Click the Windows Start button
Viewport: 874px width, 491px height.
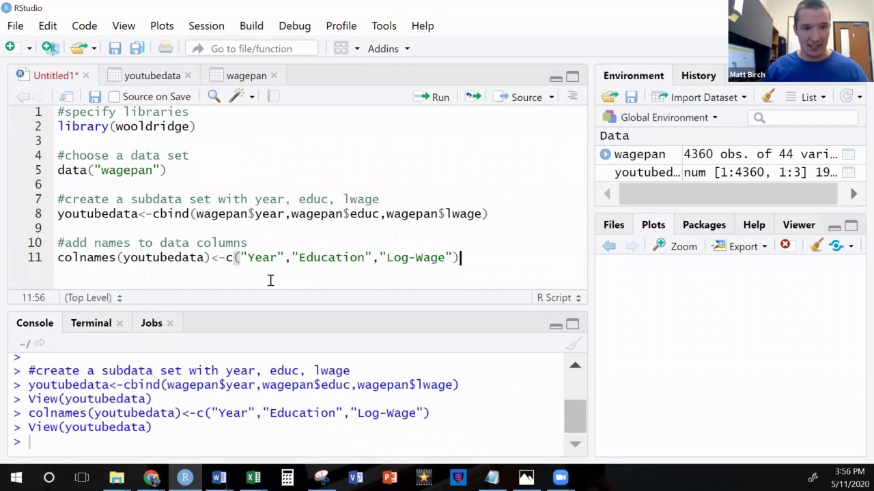point(16,477)
